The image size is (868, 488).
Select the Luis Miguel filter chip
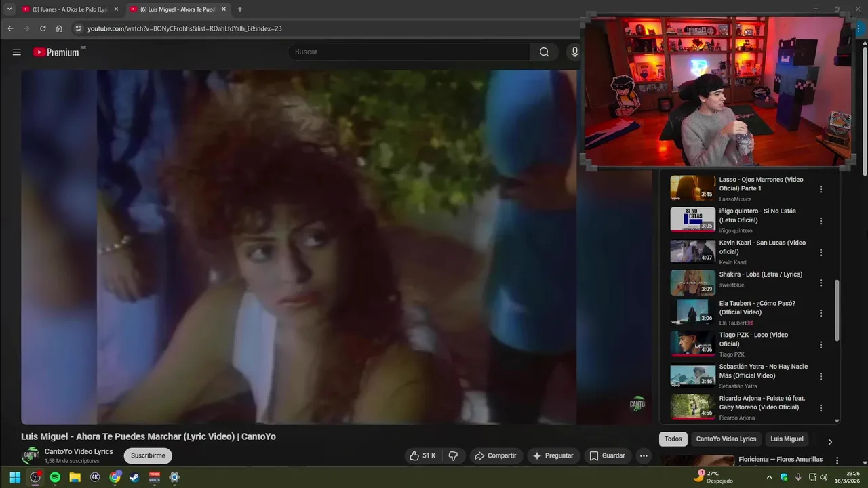coord(787,439)
